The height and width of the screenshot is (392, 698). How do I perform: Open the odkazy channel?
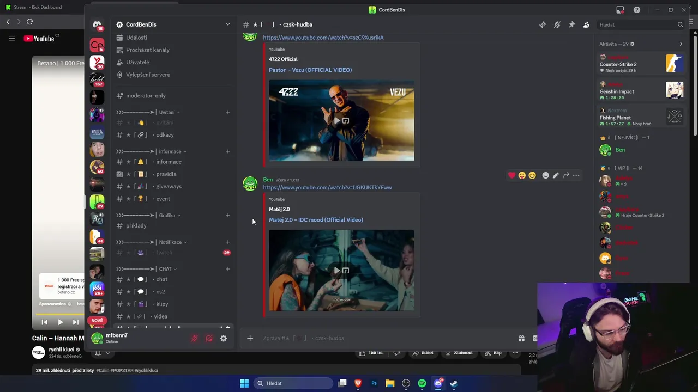point(165,135)
